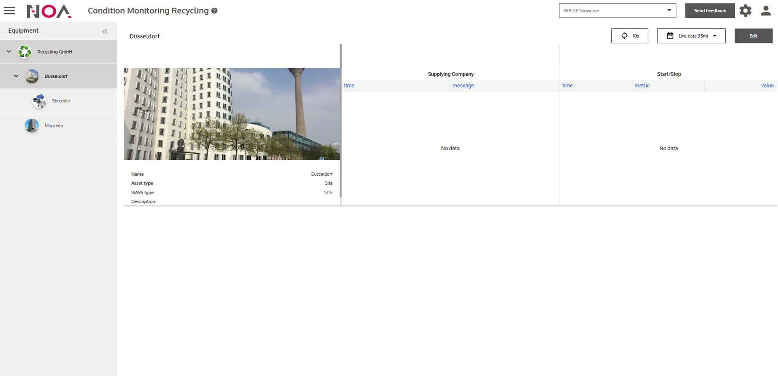This screenshot has height=376, width=778.
Task: Open user account profile icon
Action: pyautogui.click(x=766, y=10)
